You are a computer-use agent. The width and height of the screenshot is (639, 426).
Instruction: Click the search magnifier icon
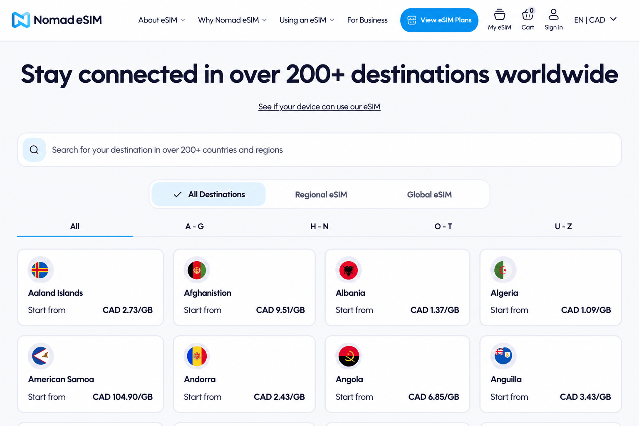(x=34, y=150)
